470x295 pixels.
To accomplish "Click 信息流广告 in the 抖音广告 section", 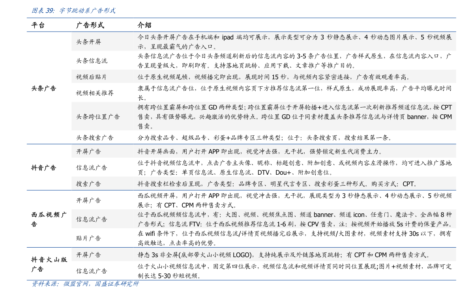I will (x=92, y=168).
